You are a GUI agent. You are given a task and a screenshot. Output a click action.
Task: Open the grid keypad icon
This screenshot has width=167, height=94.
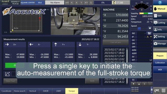point(164,91)
